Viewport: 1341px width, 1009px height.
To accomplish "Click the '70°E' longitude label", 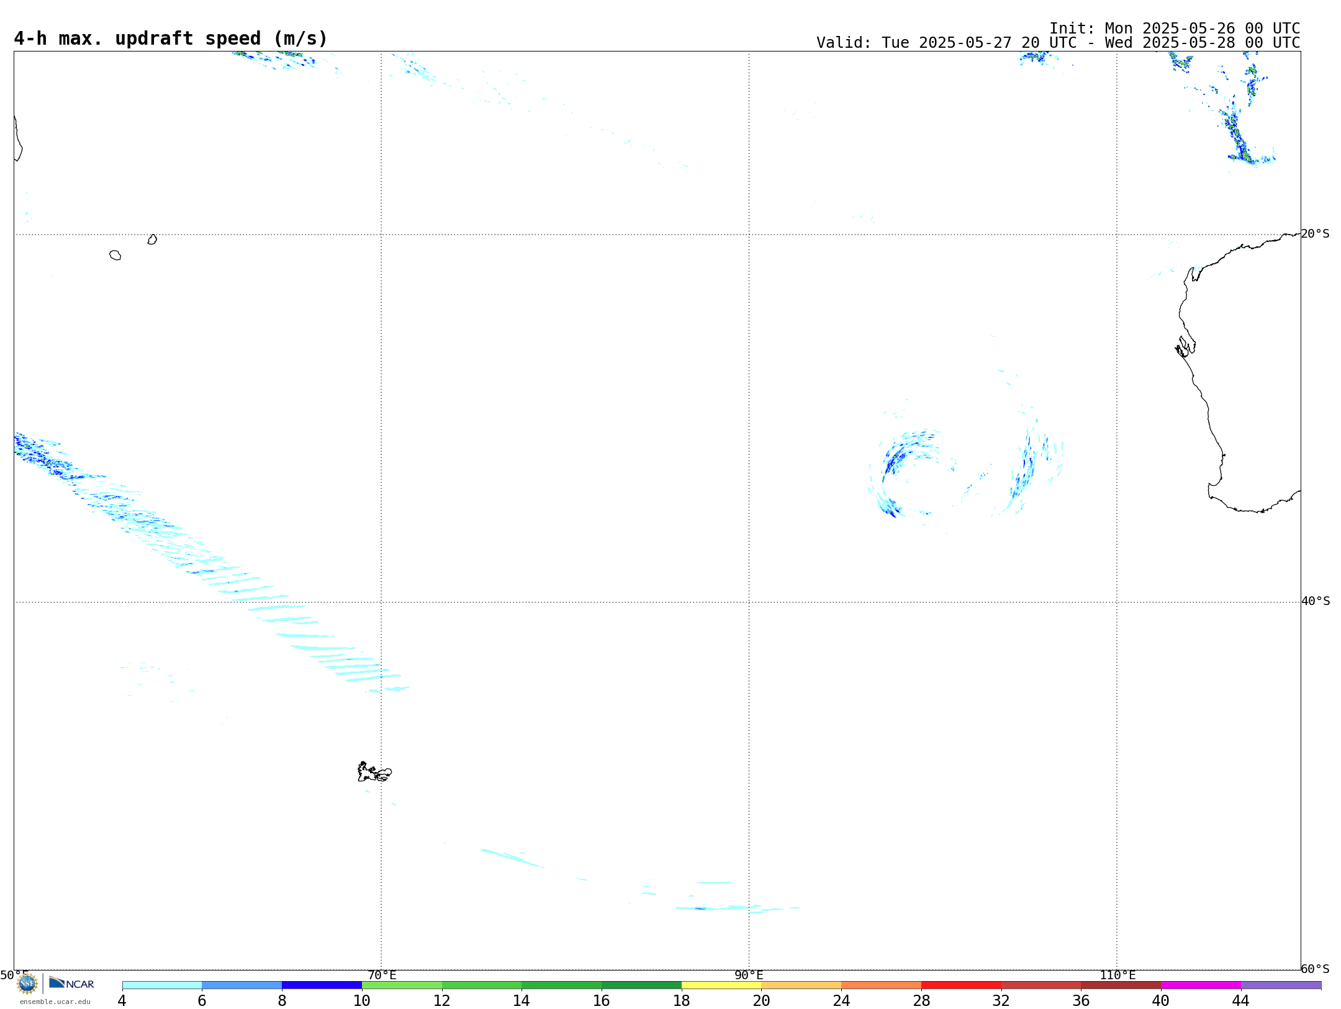I will point(382,975).
